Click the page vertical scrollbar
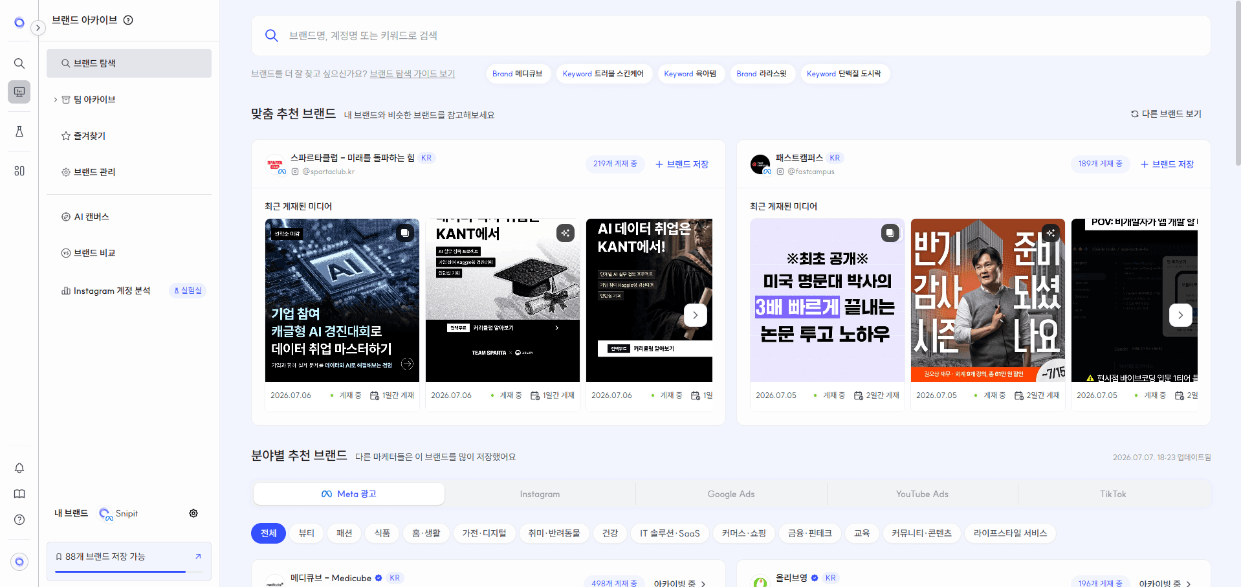 coord(1238,84)
